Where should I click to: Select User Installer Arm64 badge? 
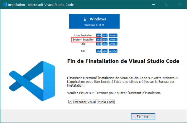[113, 35]
